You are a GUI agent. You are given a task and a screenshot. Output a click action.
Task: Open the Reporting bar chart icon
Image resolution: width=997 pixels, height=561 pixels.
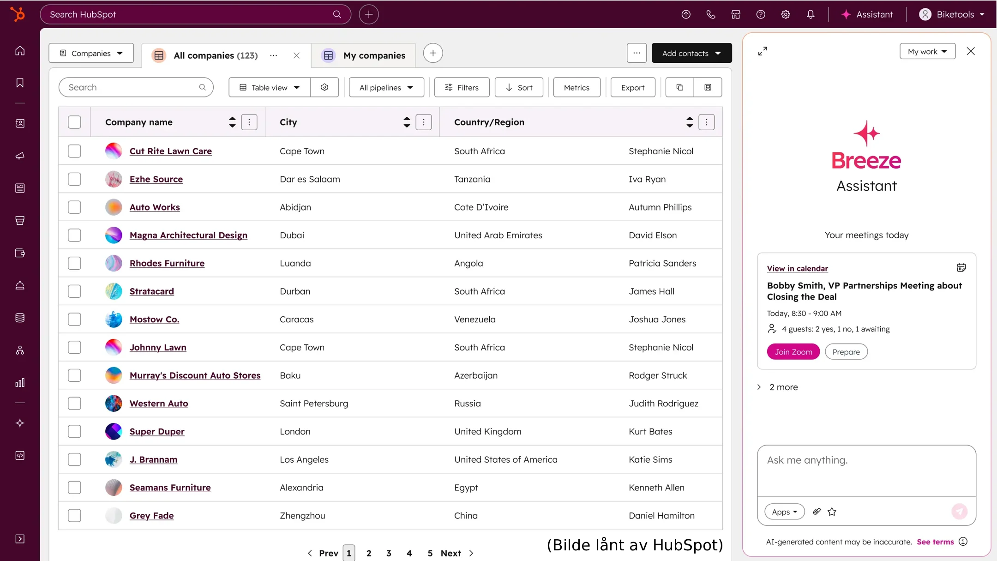(19, 382)
